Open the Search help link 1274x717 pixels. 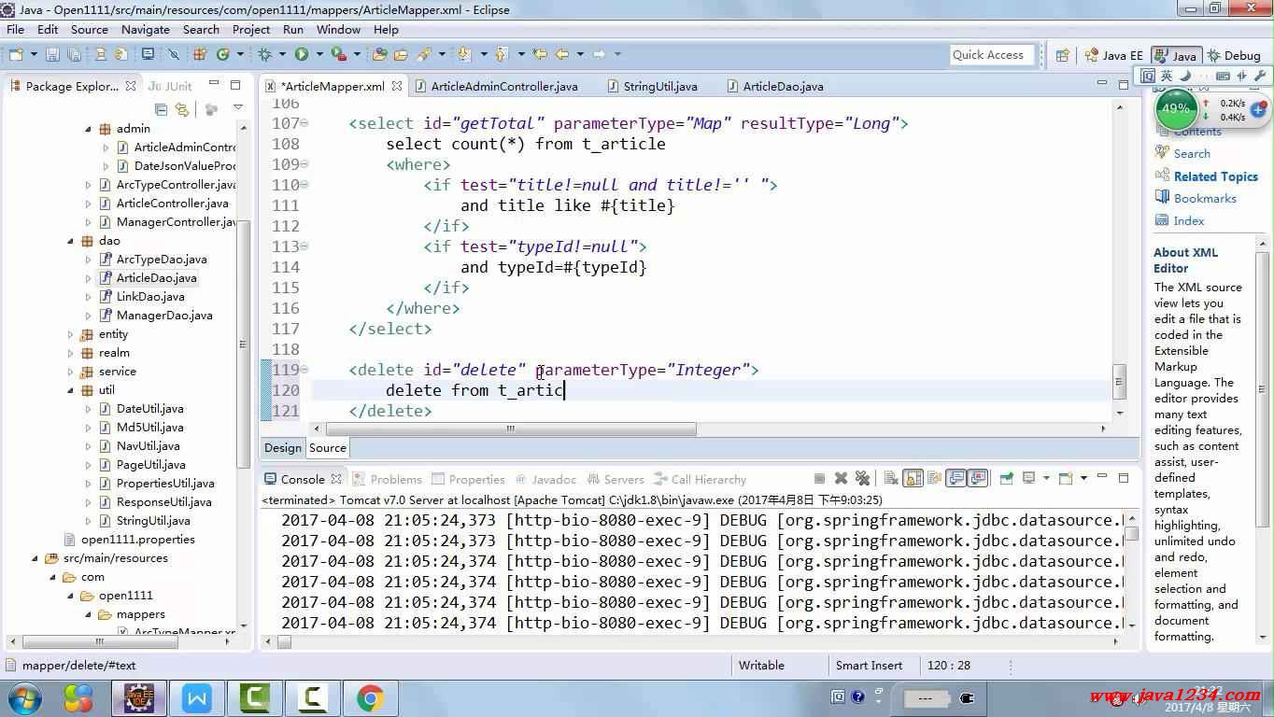point(1192,154)
